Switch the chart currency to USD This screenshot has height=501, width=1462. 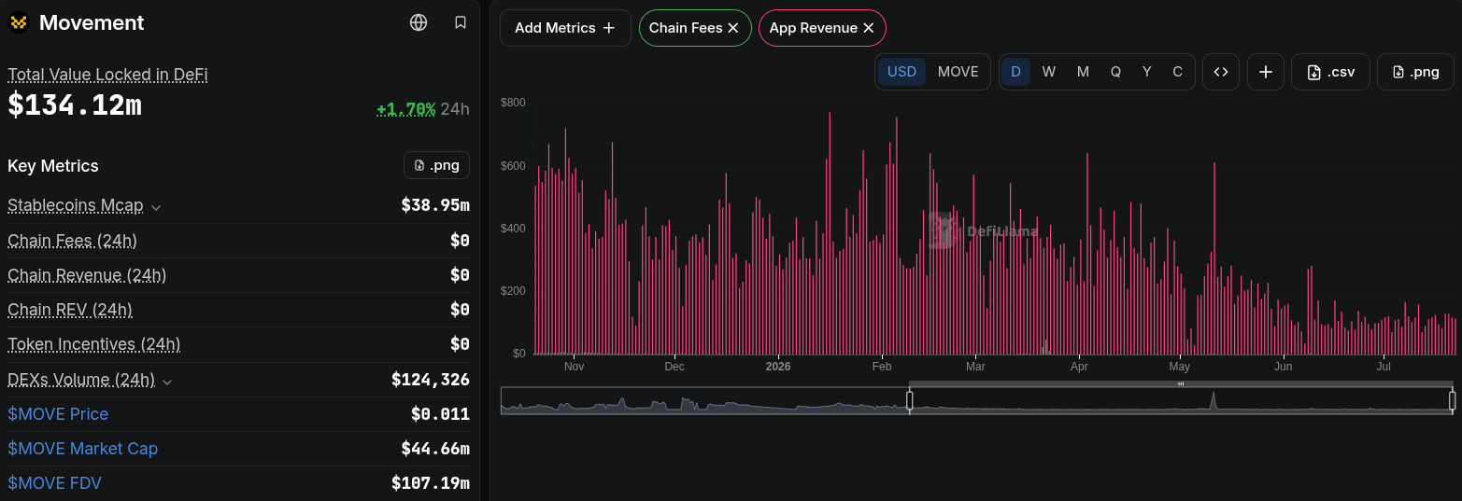click(x=901, y=72)
